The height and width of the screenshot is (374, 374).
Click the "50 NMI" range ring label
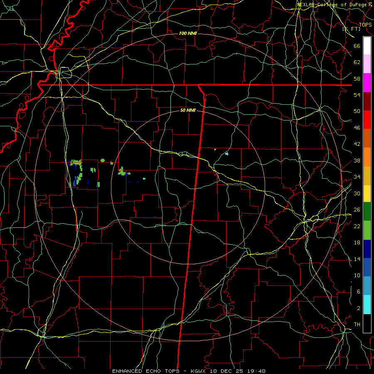pyautogui.click(x=188, y=110)
